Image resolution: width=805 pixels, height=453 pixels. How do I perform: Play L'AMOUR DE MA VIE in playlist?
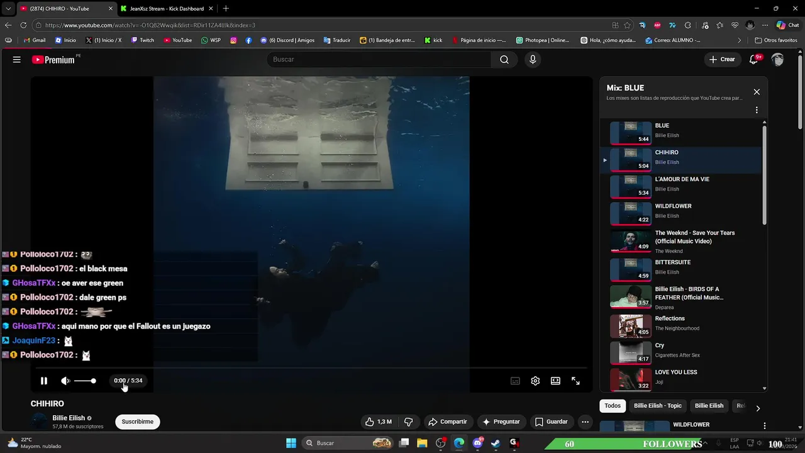tap(682, 186)
